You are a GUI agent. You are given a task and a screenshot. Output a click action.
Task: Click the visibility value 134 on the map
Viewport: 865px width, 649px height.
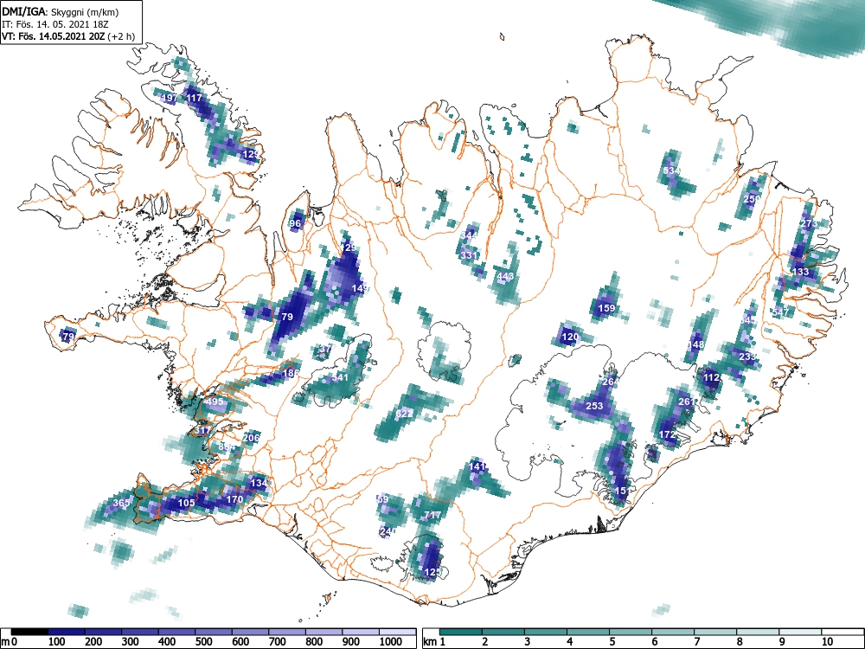point(259,483)
